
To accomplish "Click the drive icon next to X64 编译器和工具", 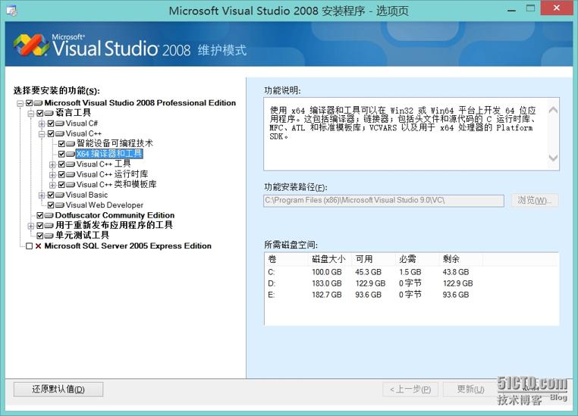I will [71, 154].
